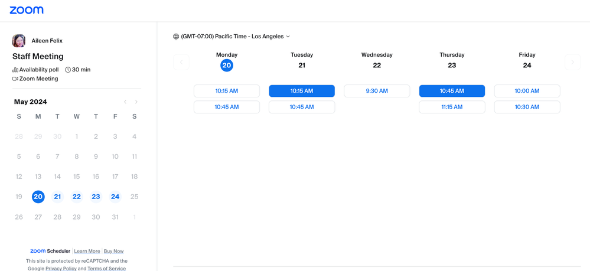The image size is (590, 271).
Task: Go to next month in calendar
Action: (136, 102)
